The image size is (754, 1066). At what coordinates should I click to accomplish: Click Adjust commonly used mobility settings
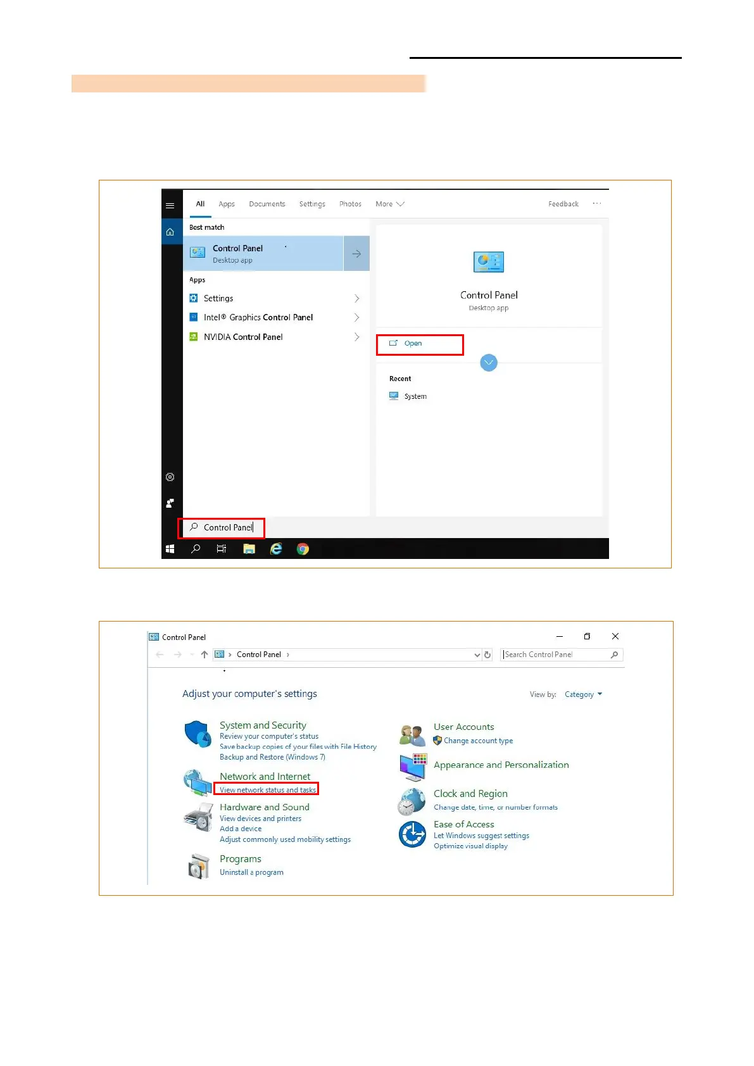(x=285, y=839)
